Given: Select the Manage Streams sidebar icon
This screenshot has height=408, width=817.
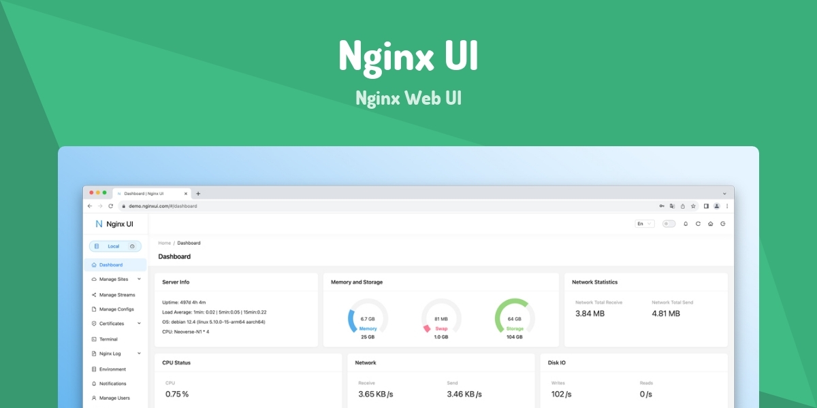Looking at the screenshot, I should coord(93,294).
